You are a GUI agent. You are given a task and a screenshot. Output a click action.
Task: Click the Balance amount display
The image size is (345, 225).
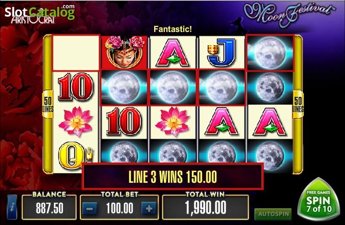(x=49, y=208)
